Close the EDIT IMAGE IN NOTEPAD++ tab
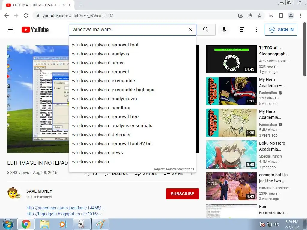The width and height of the screenshot is (307, 230). [x=70, y=5]
